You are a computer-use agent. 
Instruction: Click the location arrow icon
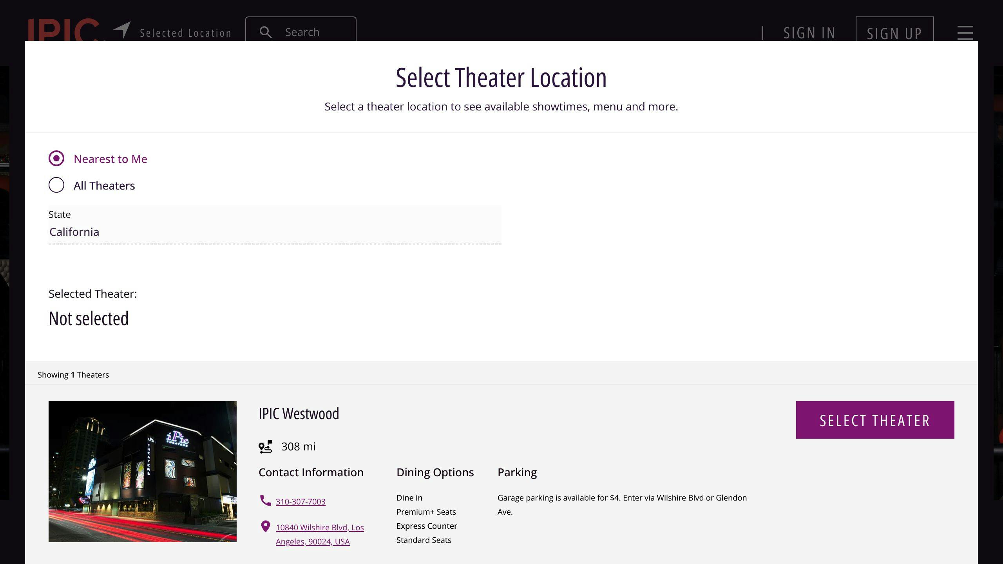(x=122, y=30)
